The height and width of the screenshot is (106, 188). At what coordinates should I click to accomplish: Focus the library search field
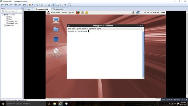click(12, 11)
